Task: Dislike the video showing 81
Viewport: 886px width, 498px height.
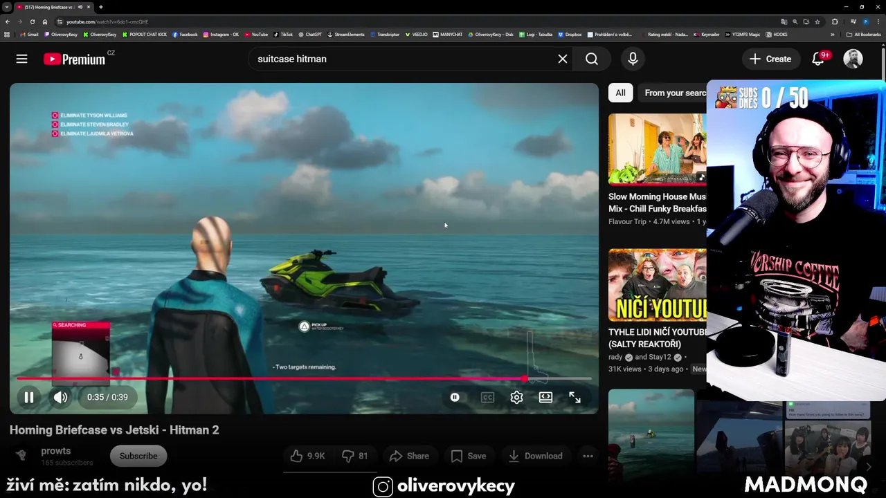Action: 355,456
